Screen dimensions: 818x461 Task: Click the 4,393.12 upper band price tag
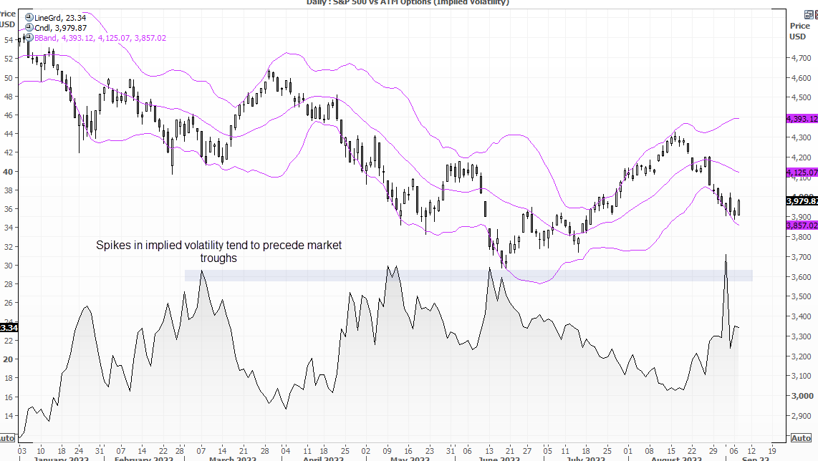pos(802,119)
